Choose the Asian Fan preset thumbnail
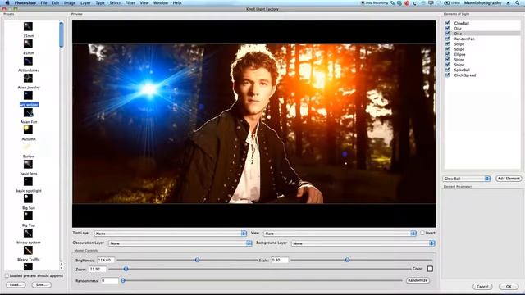525x295 pixels. pyautogui.click(x=28, y=113)
